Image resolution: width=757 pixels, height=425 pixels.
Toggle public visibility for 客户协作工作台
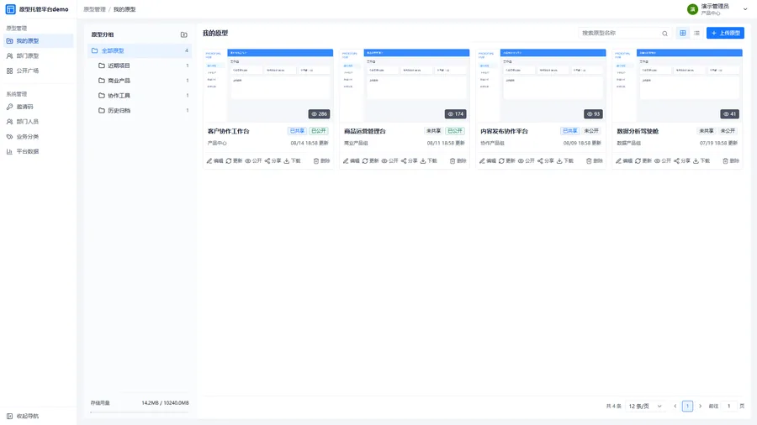pos(253,161)
